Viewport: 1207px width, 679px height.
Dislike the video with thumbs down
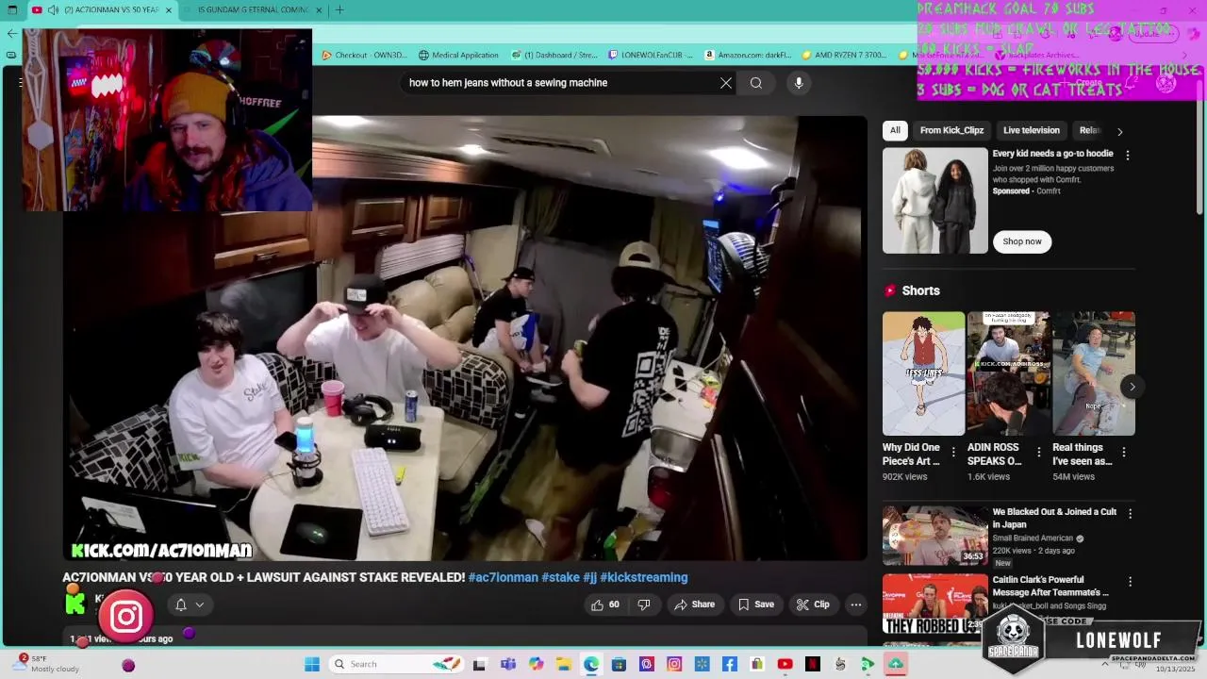pyautogui.click(x=644, y=604)
